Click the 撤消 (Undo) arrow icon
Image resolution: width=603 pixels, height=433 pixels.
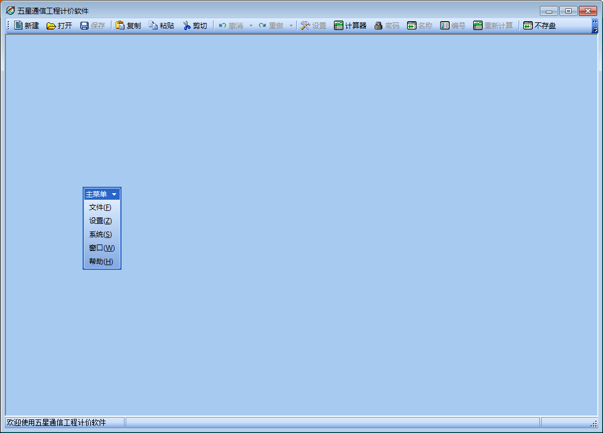(222, 25)
